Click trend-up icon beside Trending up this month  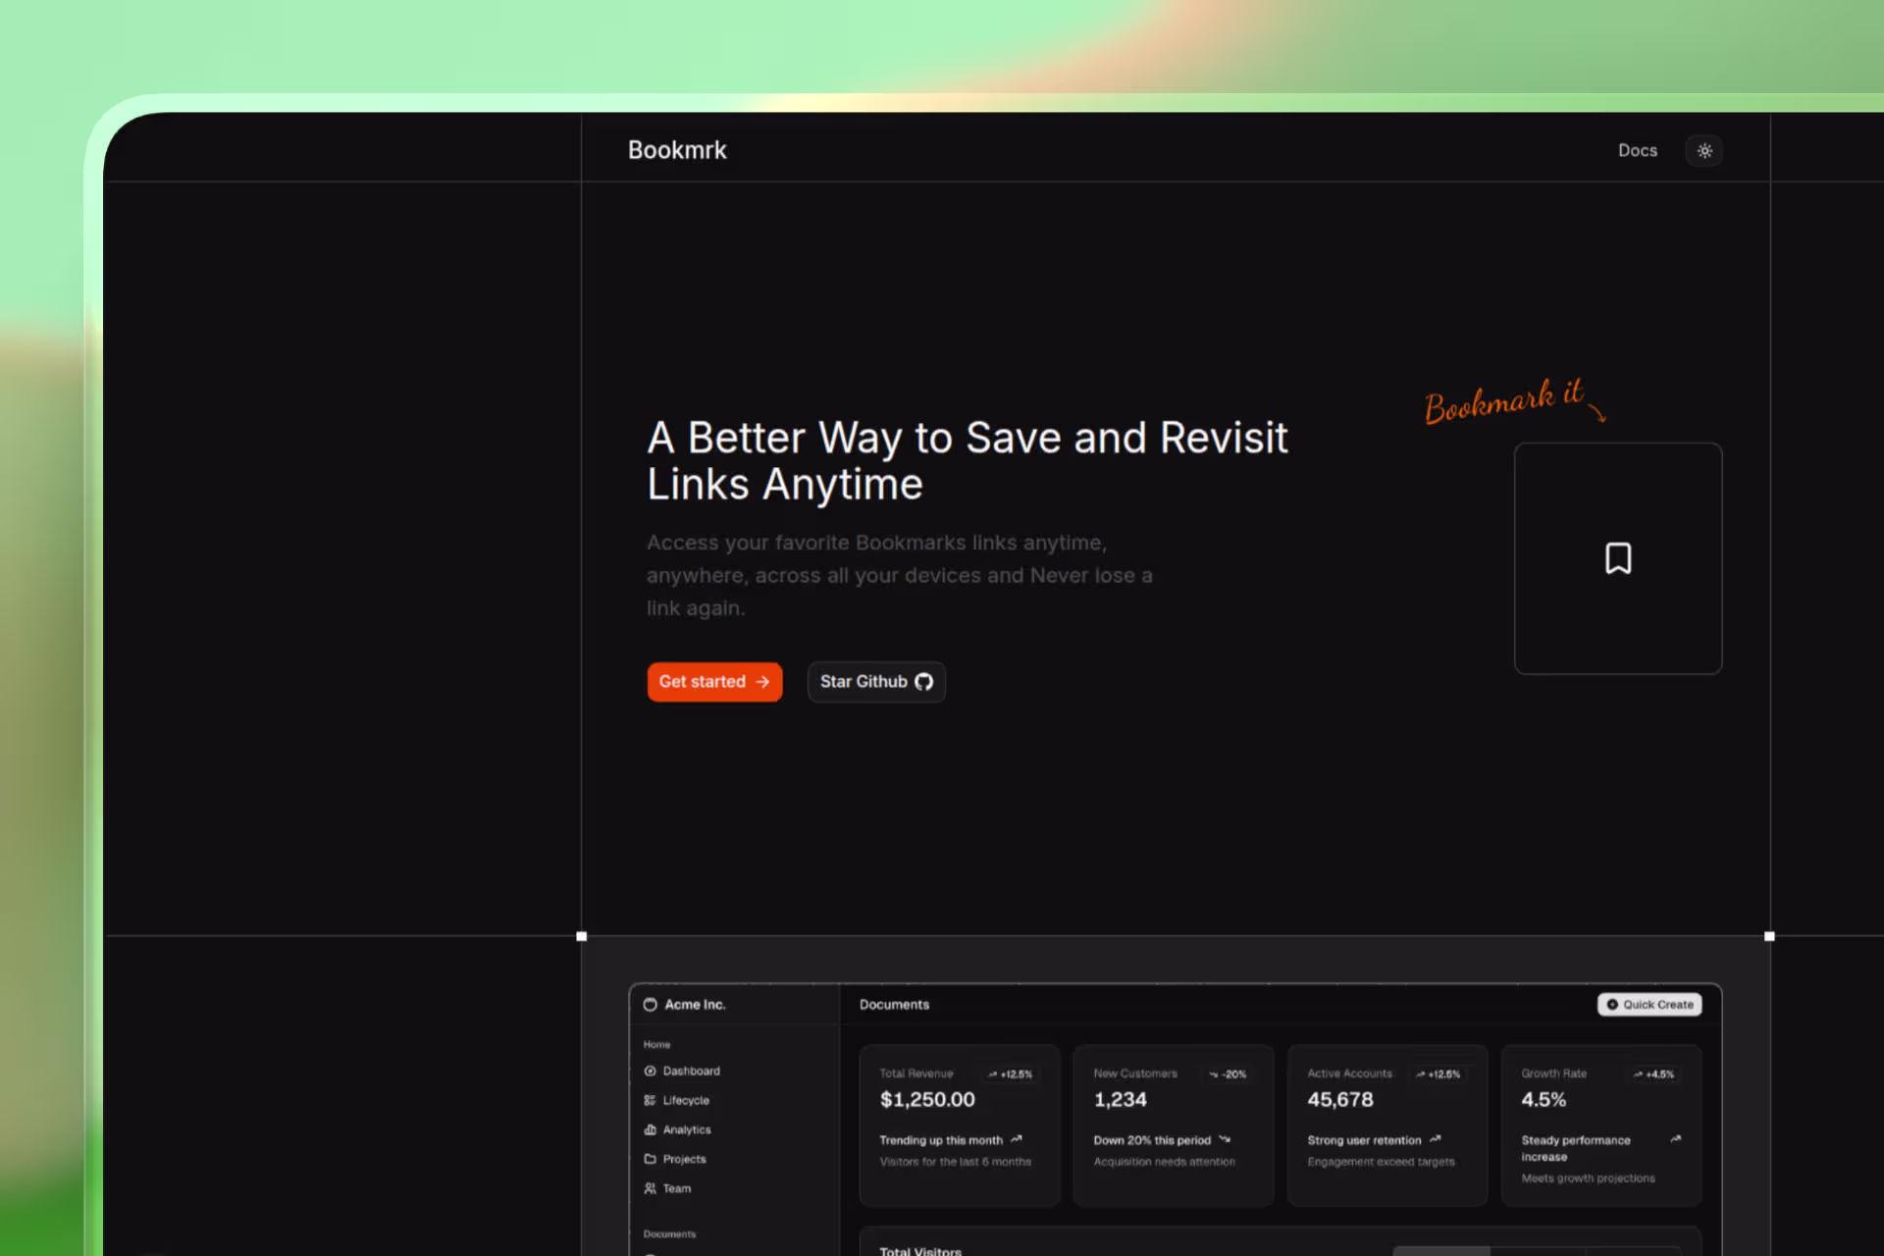tap(1017, 1139)
